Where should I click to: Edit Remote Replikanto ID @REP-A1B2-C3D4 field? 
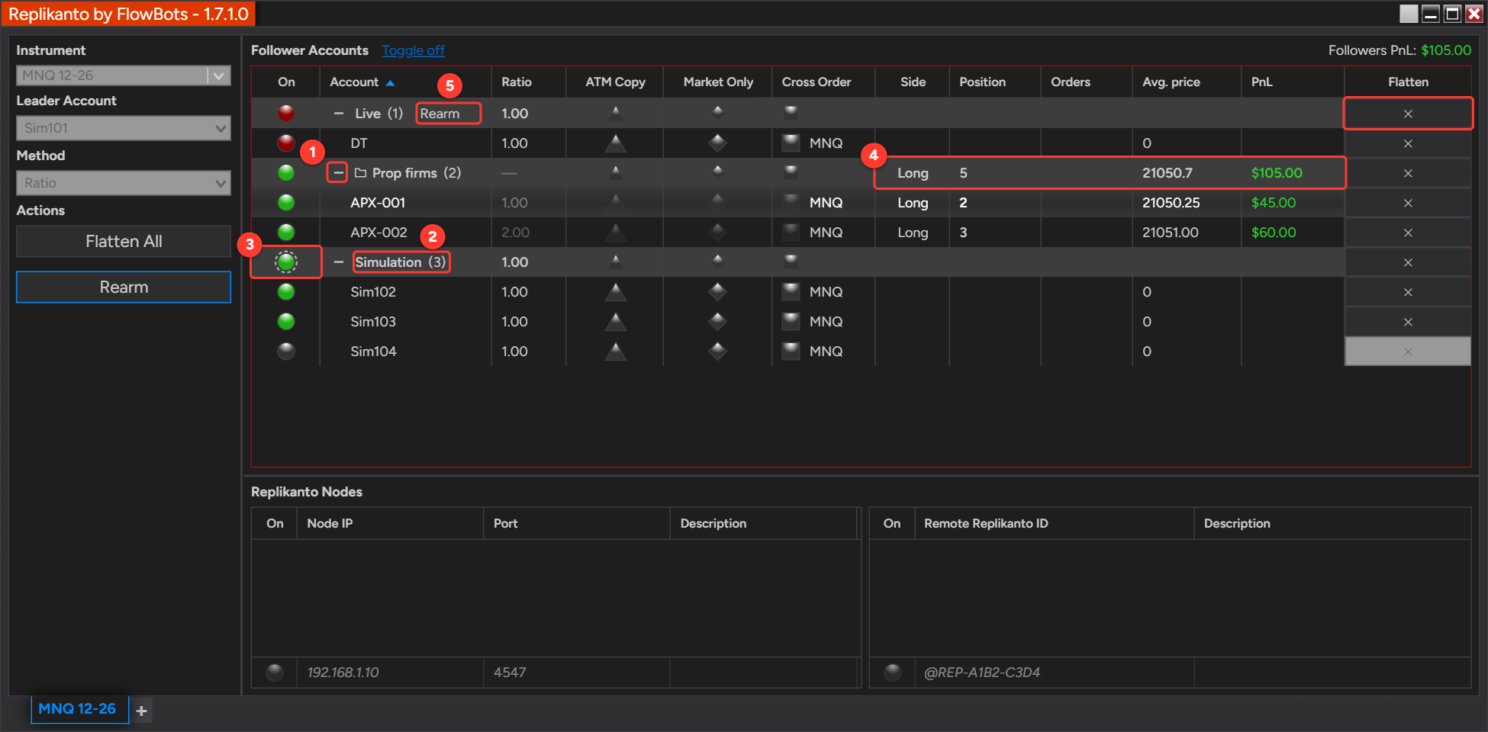(x=1054, y=672)
